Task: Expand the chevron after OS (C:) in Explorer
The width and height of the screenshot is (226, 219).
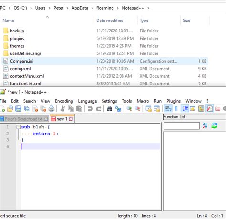Action: pyautogui.click(x=31, y=8)
